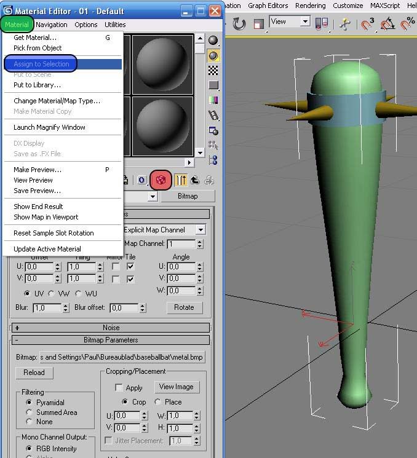Open the Utilities menu
This screenshot has height=458, width=417.
(115, 25)
